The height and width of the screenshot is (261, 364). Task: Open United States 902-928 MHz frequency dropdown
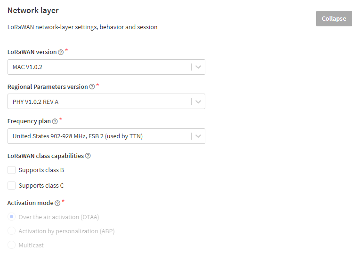[x=106, y=136]
